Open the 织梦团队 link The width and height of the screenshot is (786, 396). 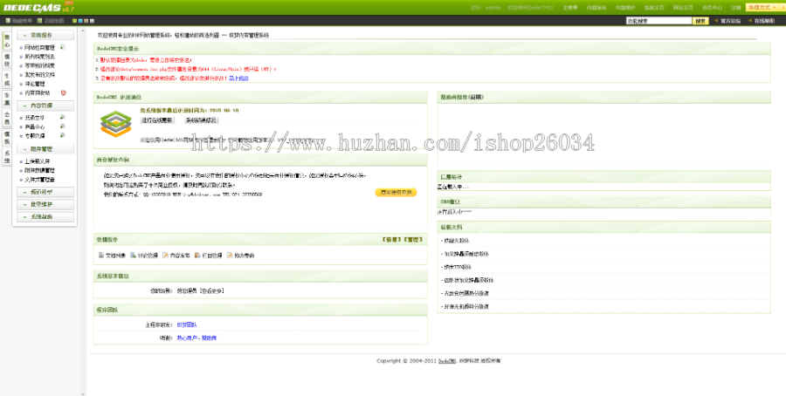(x=187, y=324)
